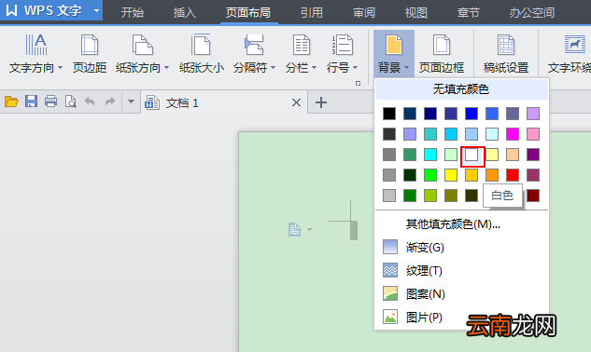Image resolution: width=591 pixels, height=352 pixels.
Task: Click the 纸张大小 paper size icon
Action: 201,45
